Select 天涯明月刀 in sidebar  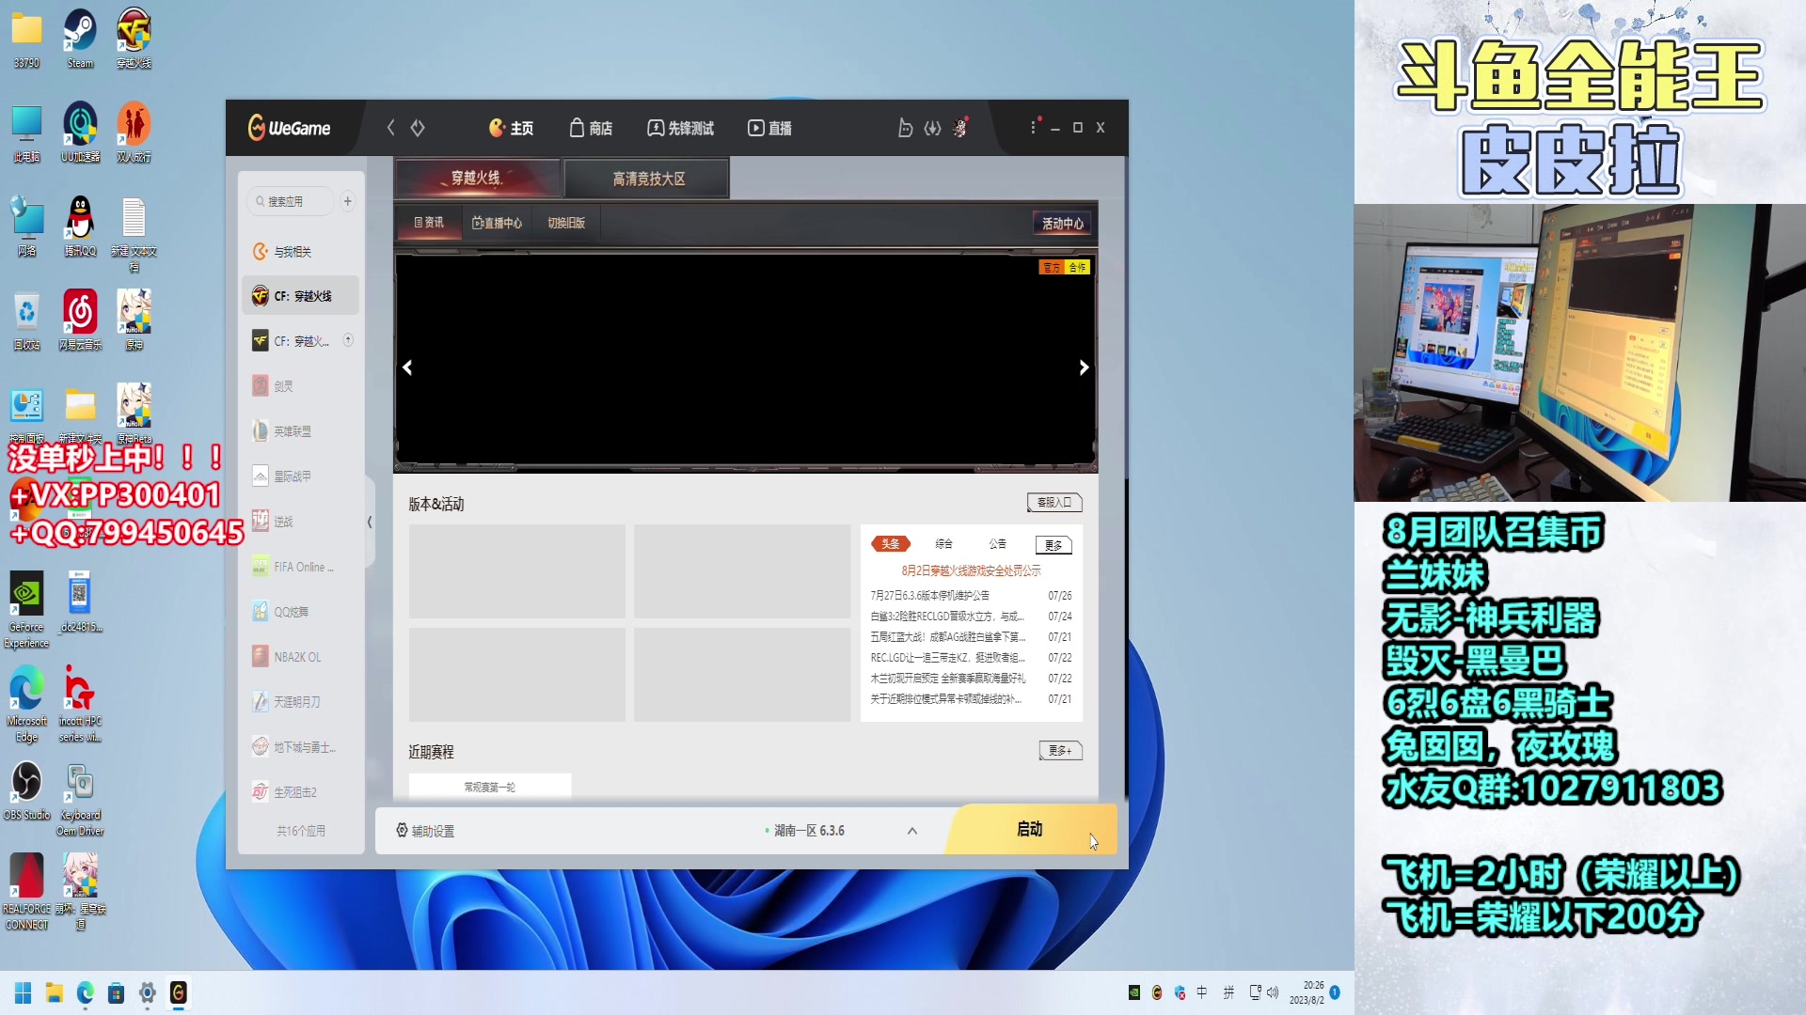(300, 702)
